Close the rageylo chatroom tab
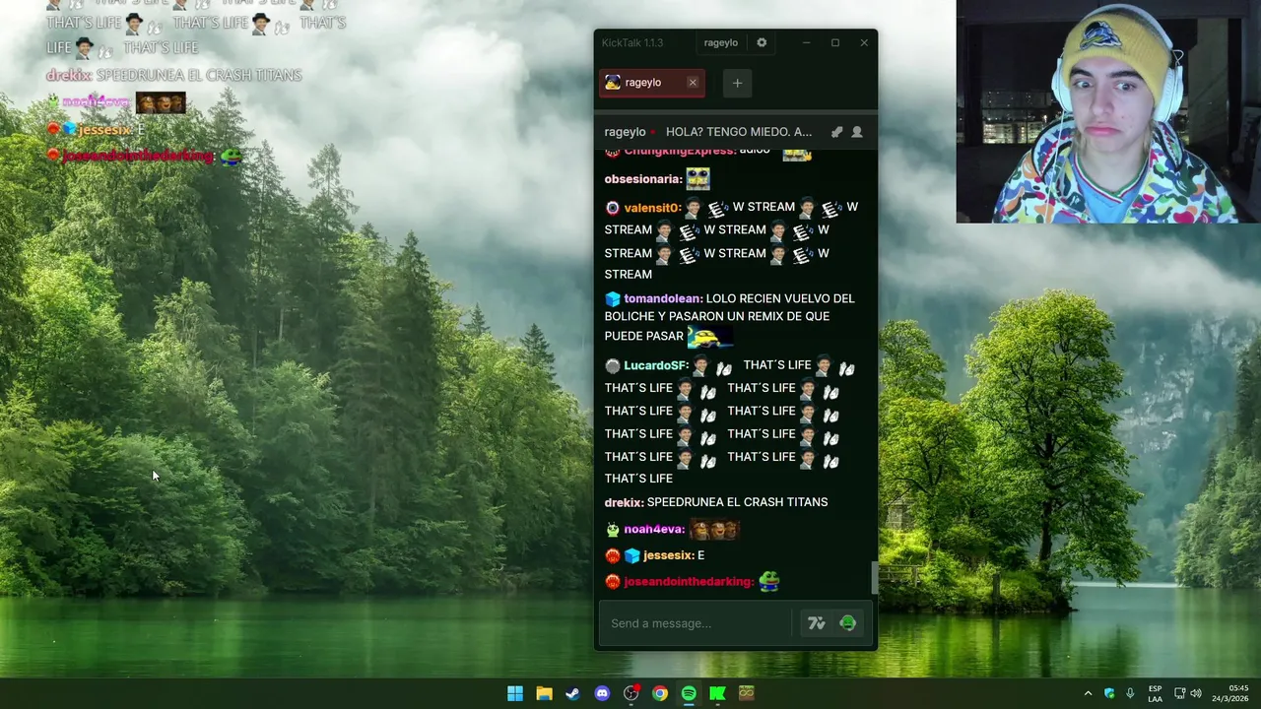 tap(693, 83)
